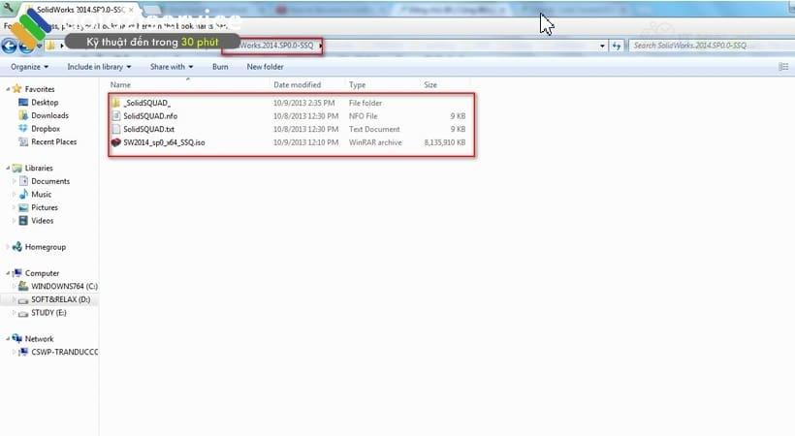The image size is (795, 436).
Task: Select the SW2014_sp0_x64_SSQ.iso WinRAR archive icon
Action: point(115,142)
